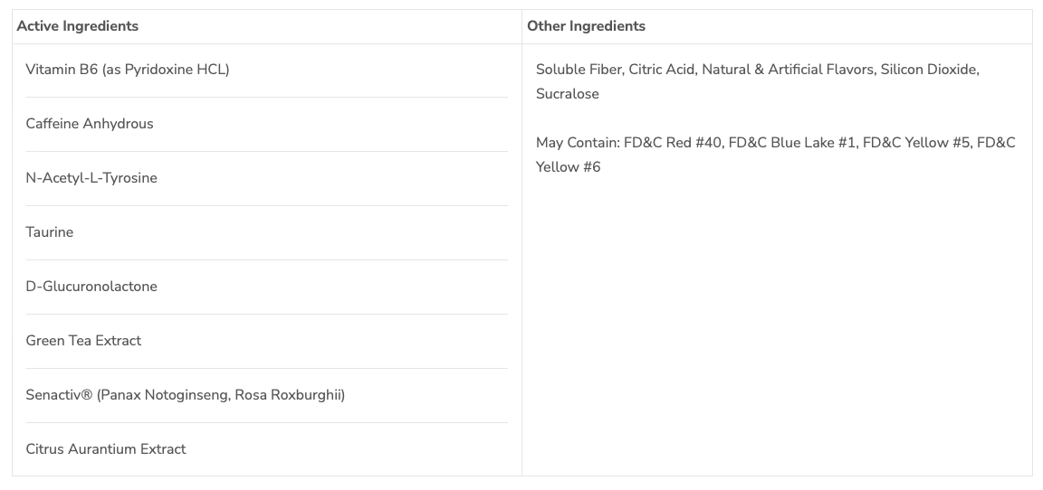Click the Active Ingredients column header
The height and width of the screenshot is (490, 1043).
coord(78,26)
